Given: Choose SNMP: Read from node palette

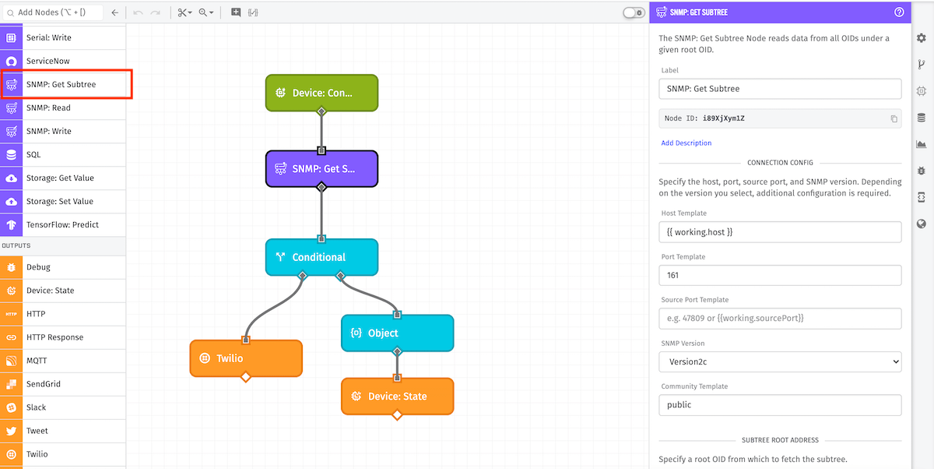Looking at the screenshot, I should click(62, 108).
